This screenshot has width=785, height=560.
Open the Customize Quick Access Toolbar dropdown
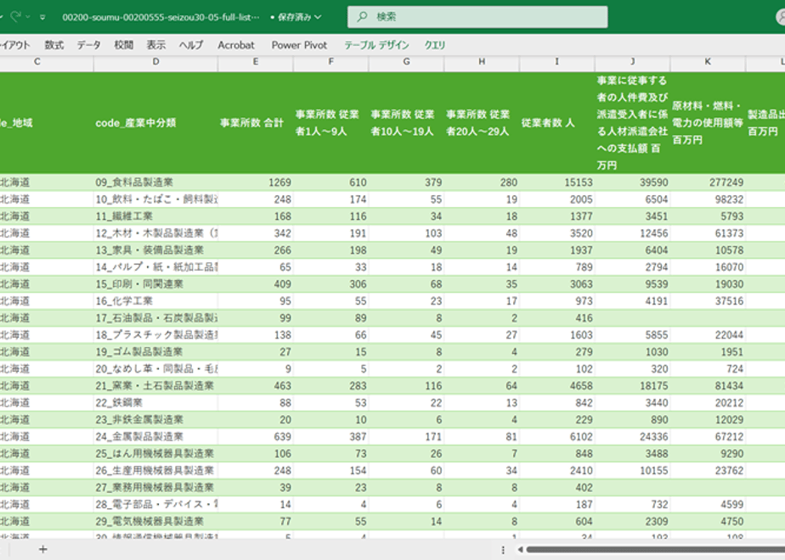[x=42, y=17]
